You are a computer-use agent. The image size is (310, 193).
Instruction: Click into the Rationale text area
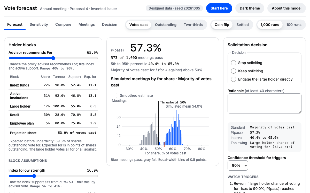click(265, 103)
